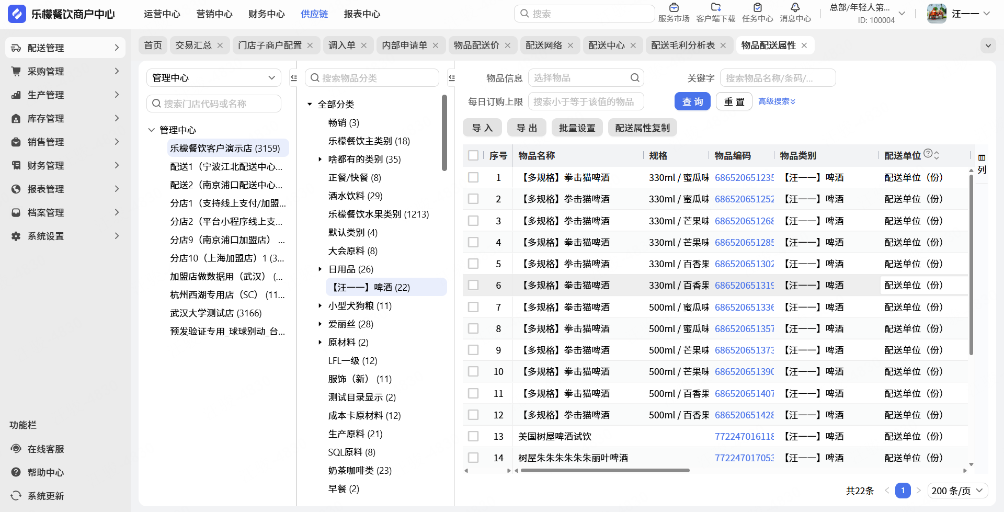Expand the 日用品 category node
Screen dimensions: 1004x512
pyautogui.click(x=320, y=269)
